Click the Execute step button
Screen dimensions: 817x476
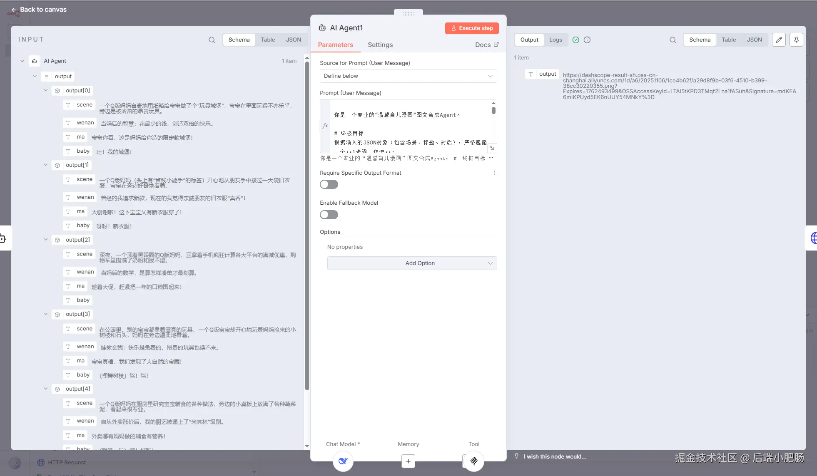click(472, 28)
